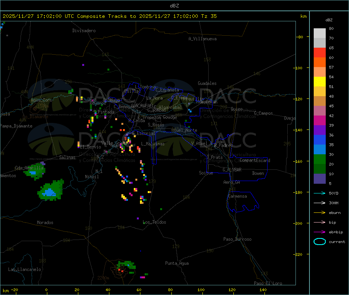Click the 'G_ALVEAR' map label
The image size is (349, 295).
[x=232, y=170]
